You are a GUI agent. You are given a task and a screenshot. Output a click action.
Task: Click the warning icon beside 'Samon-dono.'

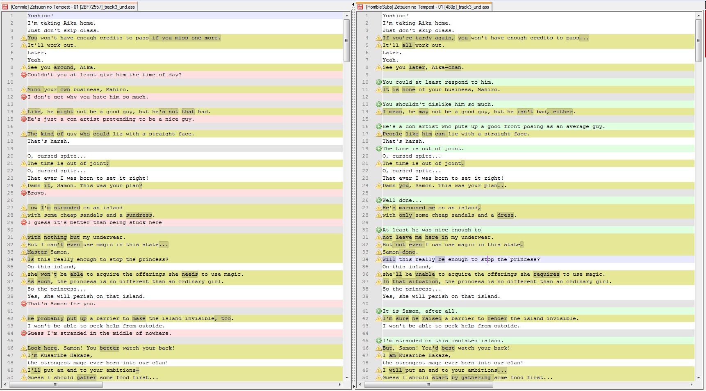[x=379, y=252]
